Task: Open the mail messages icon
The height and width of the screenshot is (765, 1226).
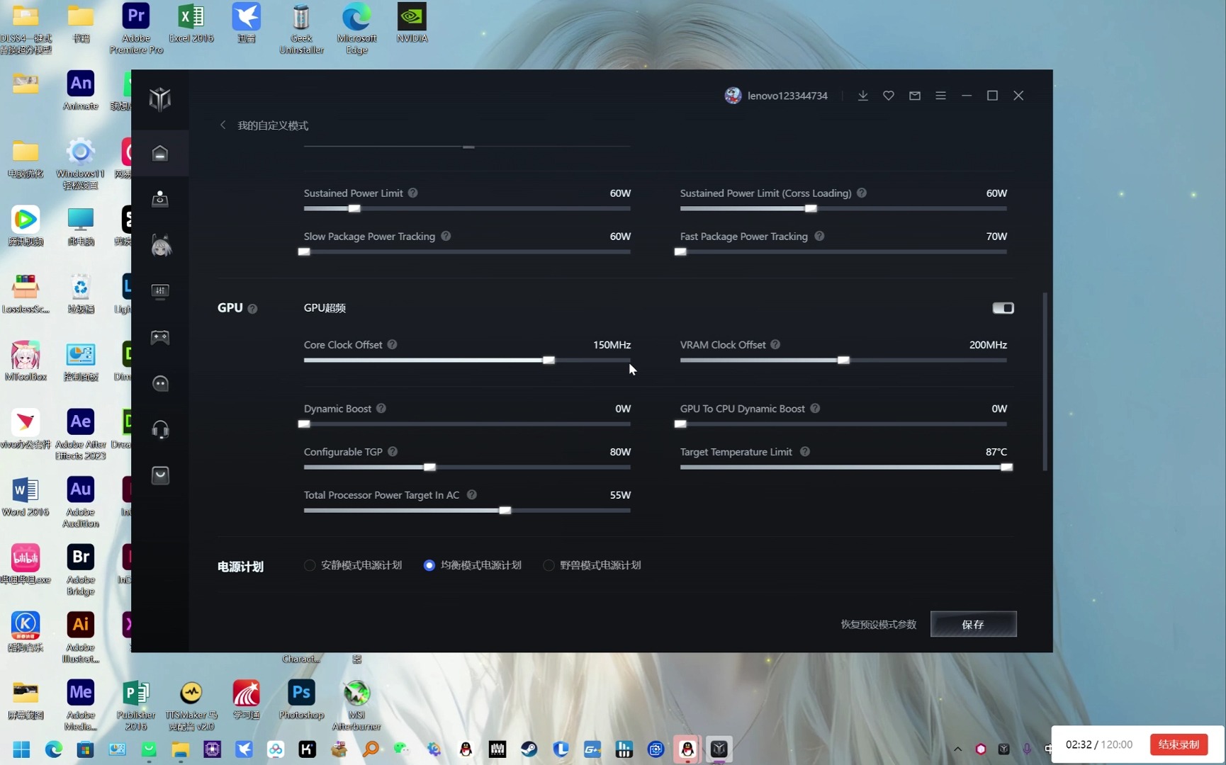Action: [x=915, y=96]
